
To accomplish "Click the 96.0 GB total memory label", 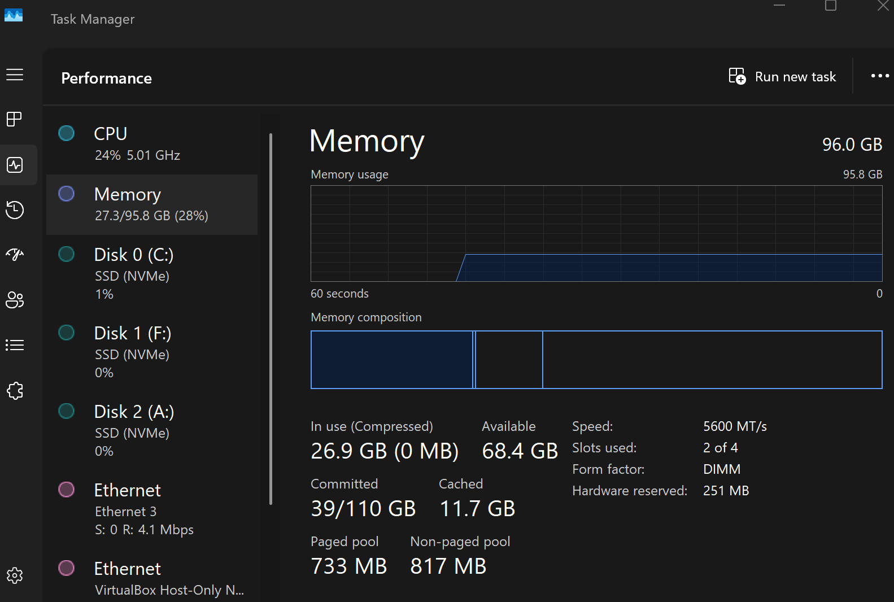I will coord(852,145).
